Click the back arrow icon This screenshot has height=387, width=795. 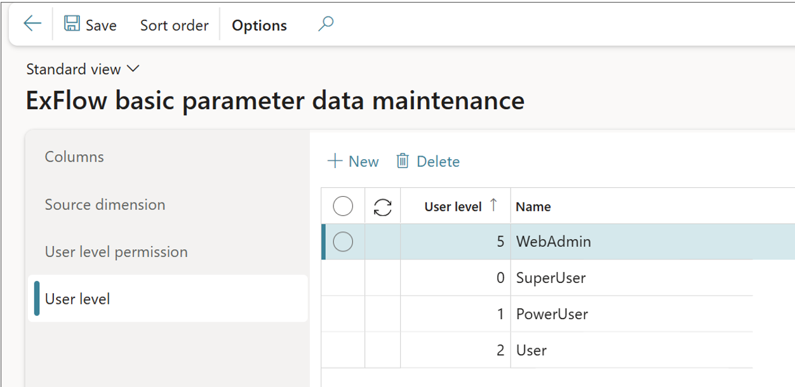point(32,24)
